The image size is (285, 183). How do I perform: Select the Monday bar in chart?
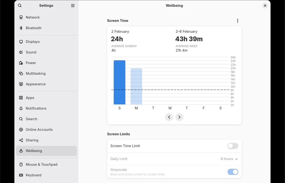click(136, 86)
